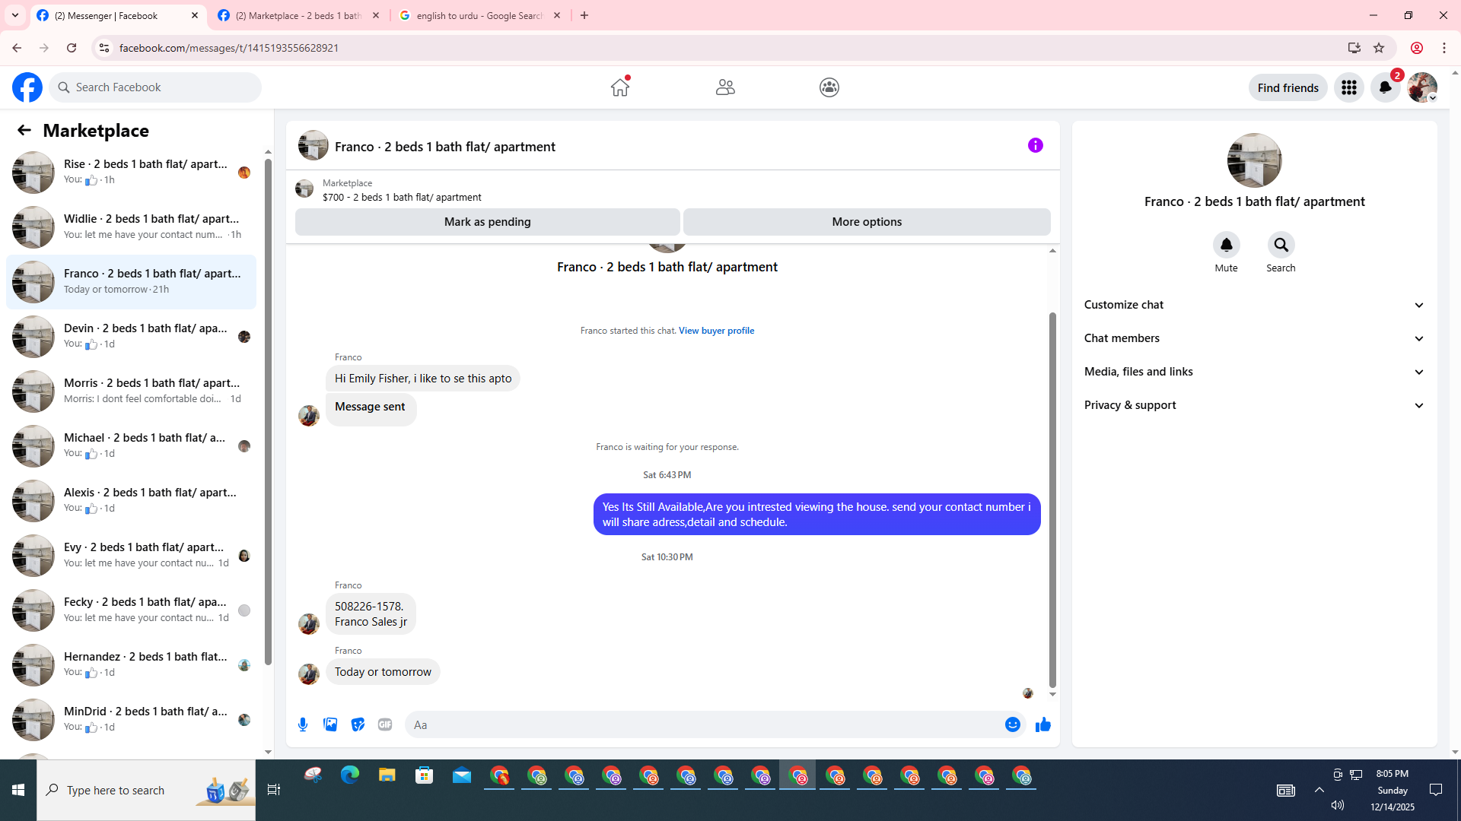The width and height of the screenshot is (1461, 821).
Task: Switch to the Marketplace browser tab
Action: pos(298,15)
